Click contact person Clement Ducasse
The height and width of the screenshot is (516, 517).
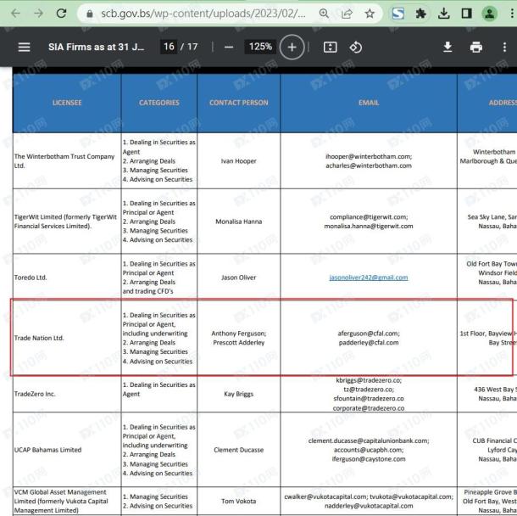click(x=239, y=450)
